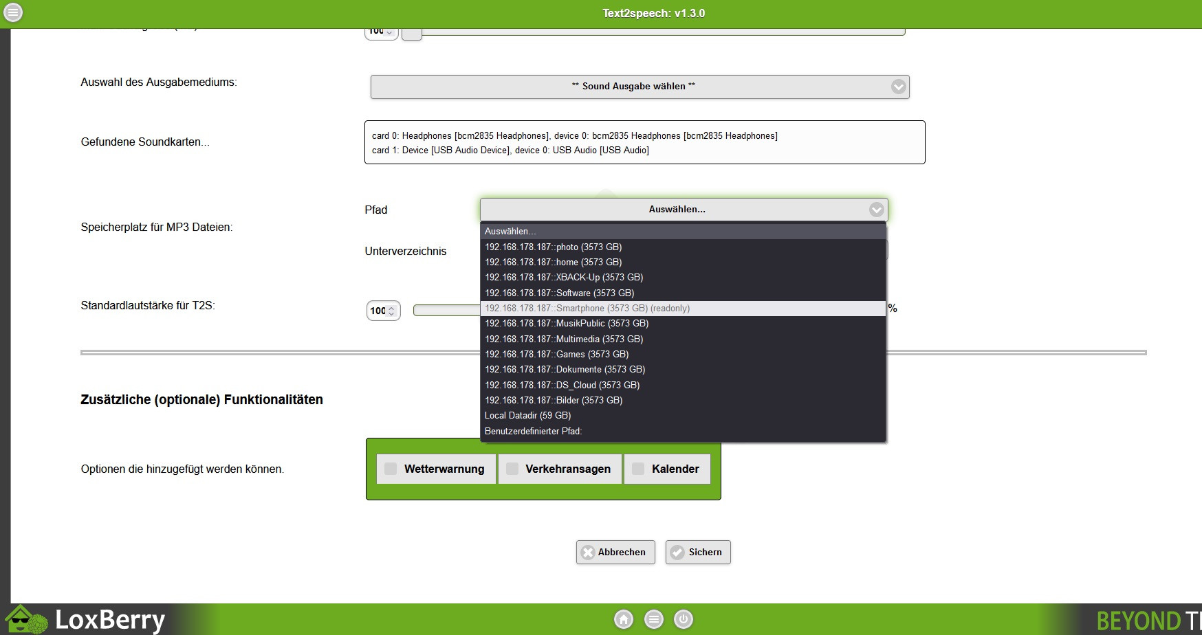Click the found sound cards text box
Screen dimensions: 1202x635
coord(644,142)
